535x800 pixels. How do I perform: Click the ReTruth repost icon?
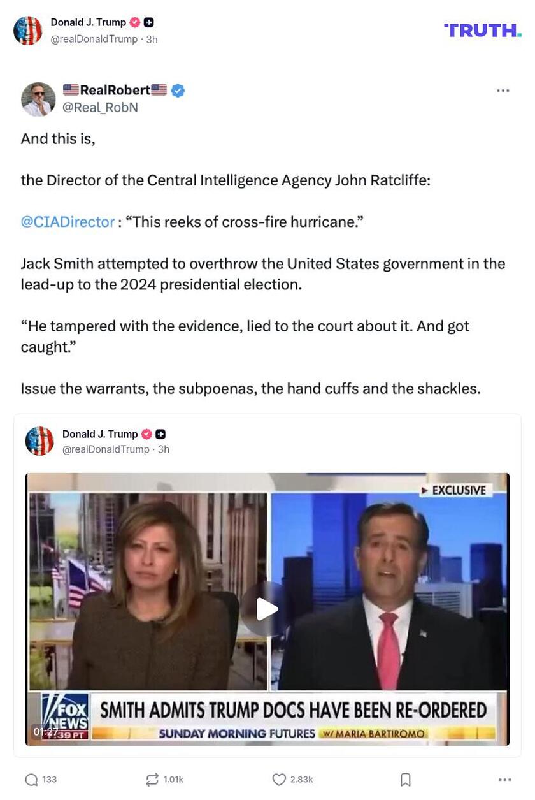pyautogui.click(x=152, y=780)
